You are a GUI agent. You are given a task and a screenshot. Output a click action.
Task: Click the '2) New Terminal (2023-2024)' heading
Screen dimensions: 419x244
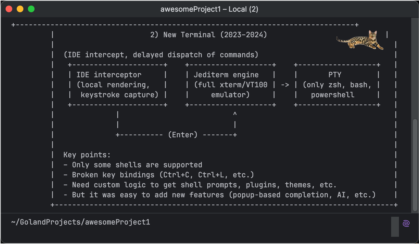point(208,35)
